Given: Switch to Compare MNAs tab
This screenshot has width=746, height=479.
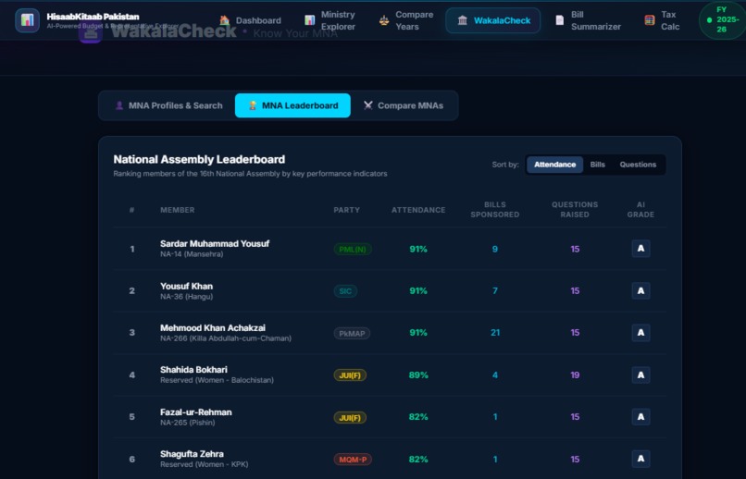Looking at the screenshot, I should pyautogui.click(x=404, y=105).
